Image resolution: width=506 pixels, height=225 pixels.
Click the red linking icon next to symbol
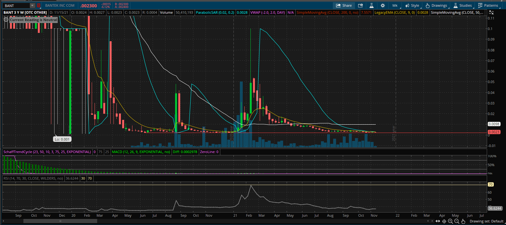tap(39, 6)
